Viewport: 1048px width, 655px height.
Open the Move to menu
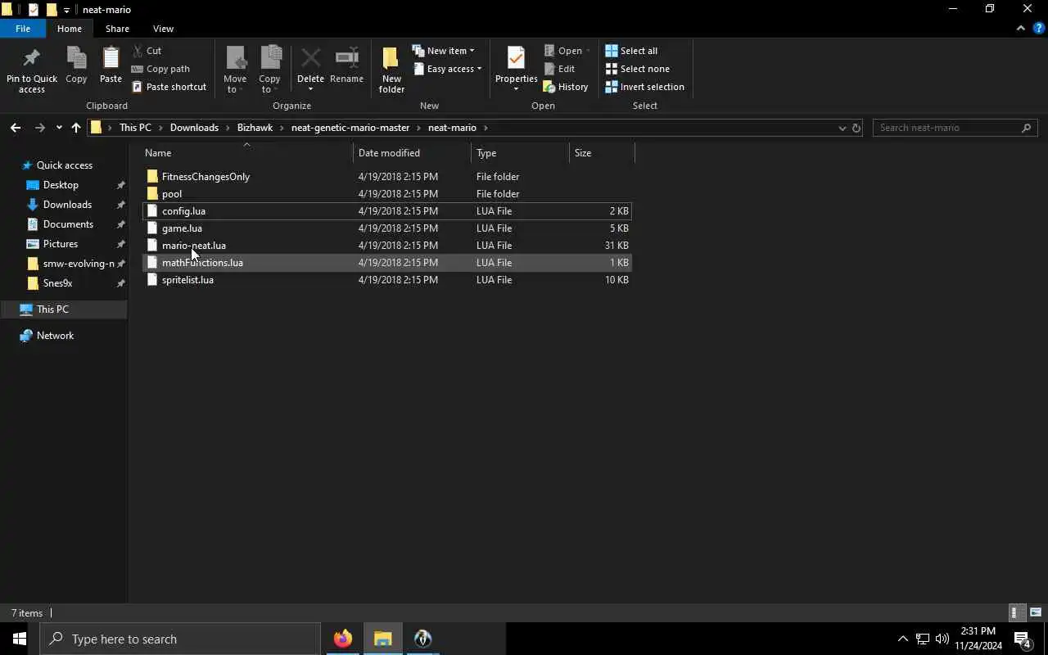click(235, 70)
